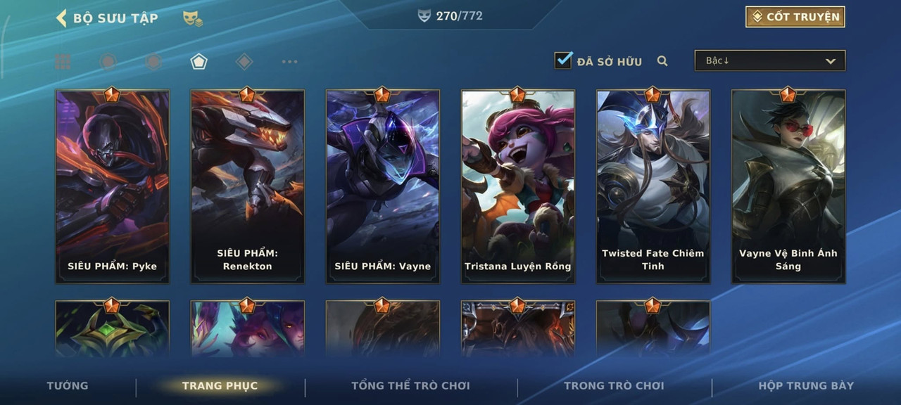Screen dimensions: 901x405
Task: Uncheck the Đã Sở Hữu checkbox
Action: point(563,60)
